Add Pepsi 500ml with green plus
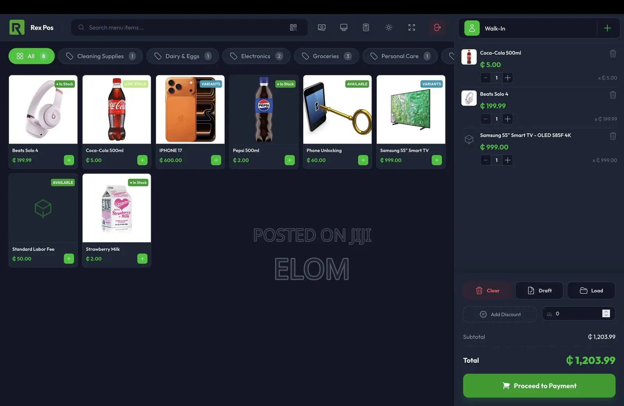624x406 pixels. 290,160
